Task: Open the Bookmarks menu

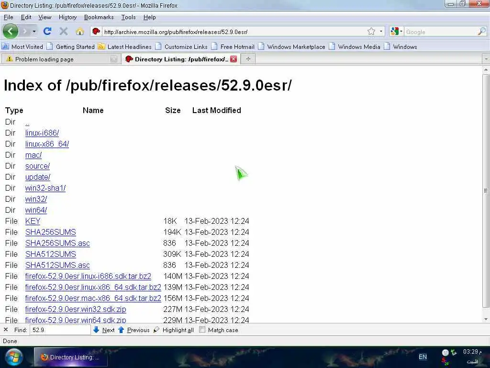Action: [99, 17]
